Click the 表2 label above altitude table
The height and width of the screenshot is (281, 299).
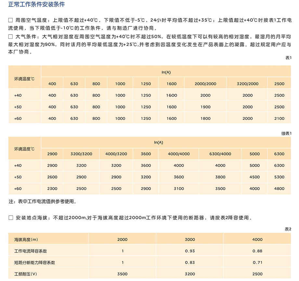[x=288, y=229]
